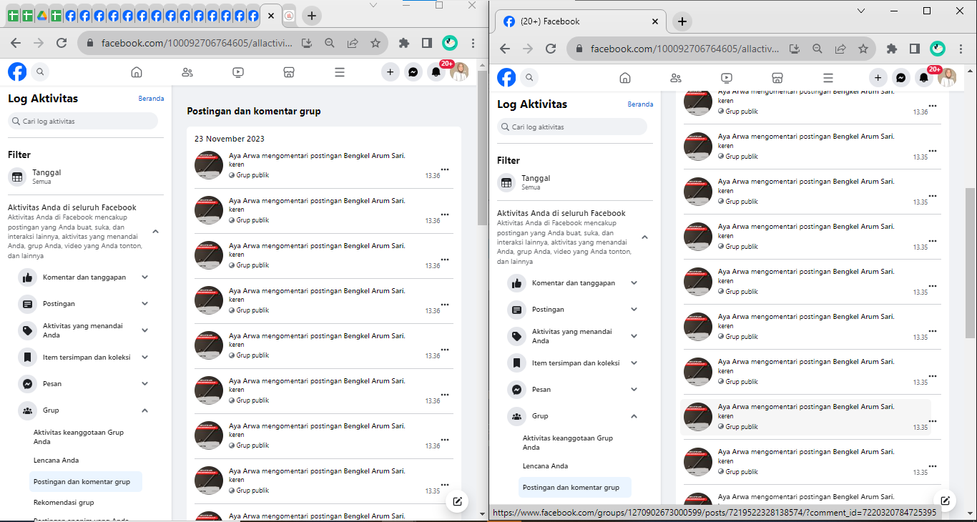Open new tab in right browser window
The height and width of the screenshot is (522, 977).
pyautogui.click(x=682, y=21)
